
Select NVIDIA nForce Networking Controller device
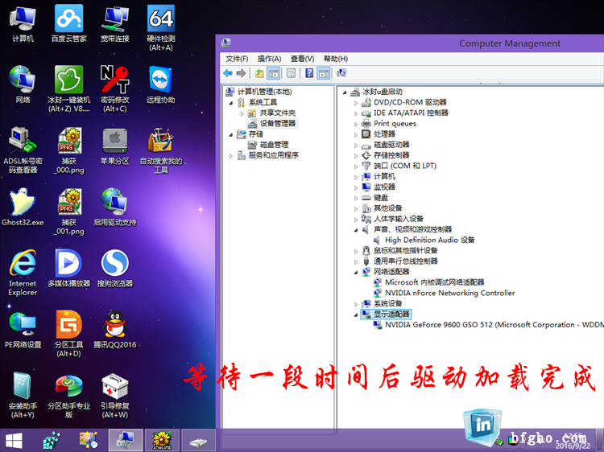(x=449, y=293)
